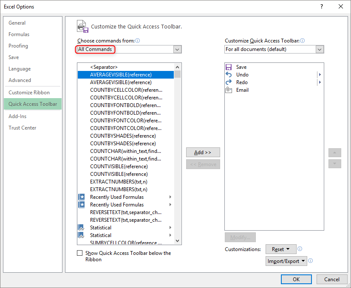Click the Cancel button

tap(332, 279)
